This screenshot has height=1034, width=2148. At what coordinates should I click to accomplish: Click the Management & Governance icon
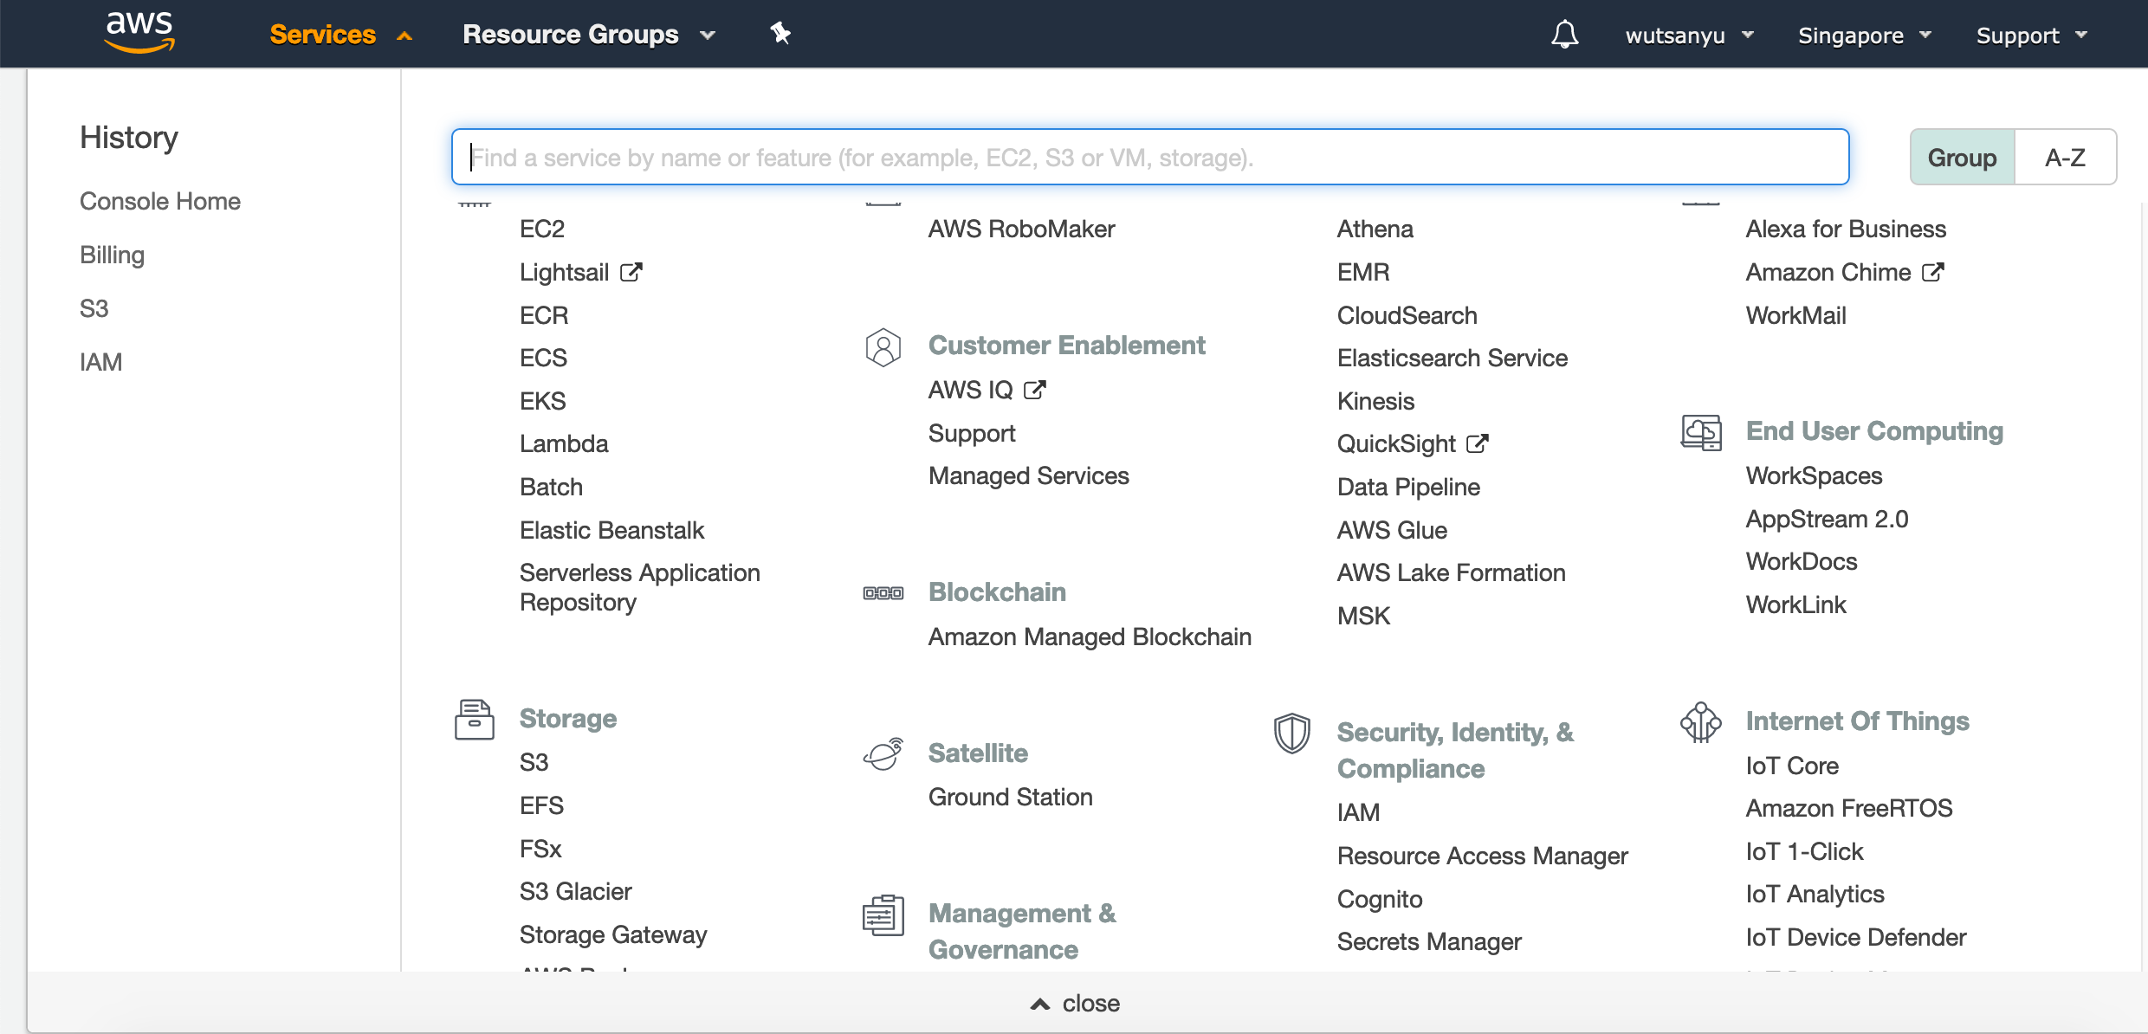tap(883, 915)
